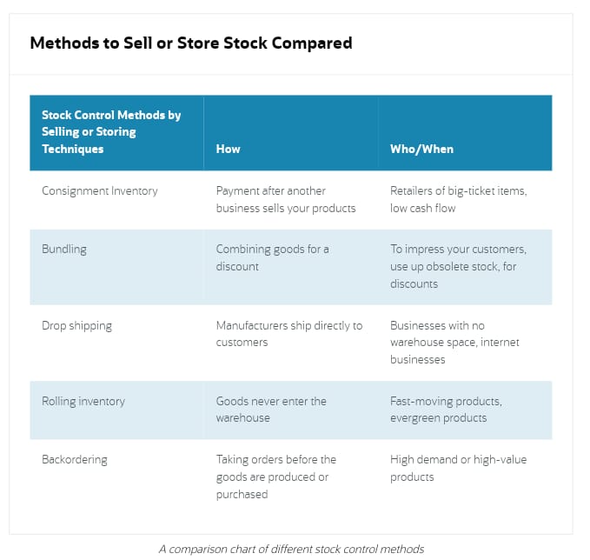Click the 'How' column header
The width and height of the screenshot is (590, 560).
click(x=228, y=150)
